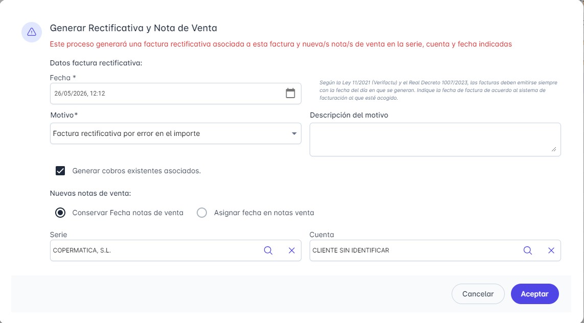Clear the Cuenta field with X icon

point(551,250)
